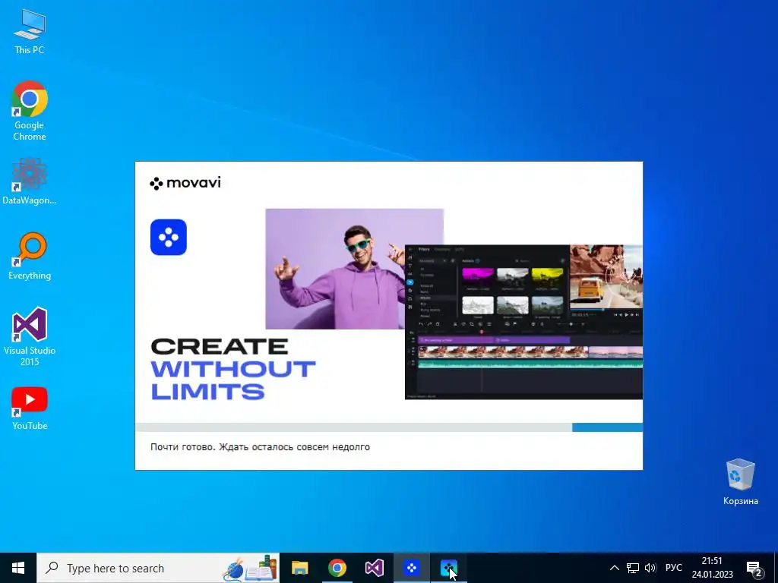The width and height of the screenshot is (778, 583).
Task: Open the volume control tray icon
Action: [650, 568]
